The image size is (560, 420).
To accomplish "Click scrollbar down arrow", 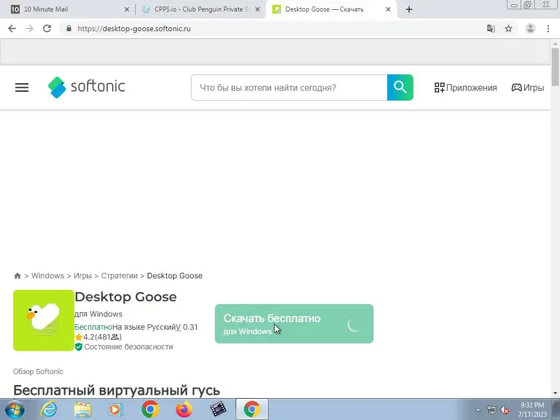I will coord(555,393).
